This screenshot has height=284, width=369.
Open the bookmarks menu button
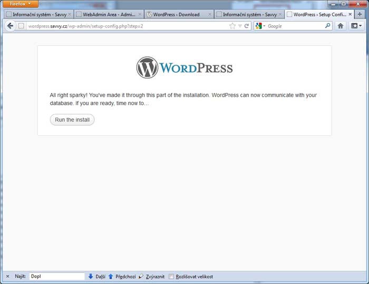356,26
